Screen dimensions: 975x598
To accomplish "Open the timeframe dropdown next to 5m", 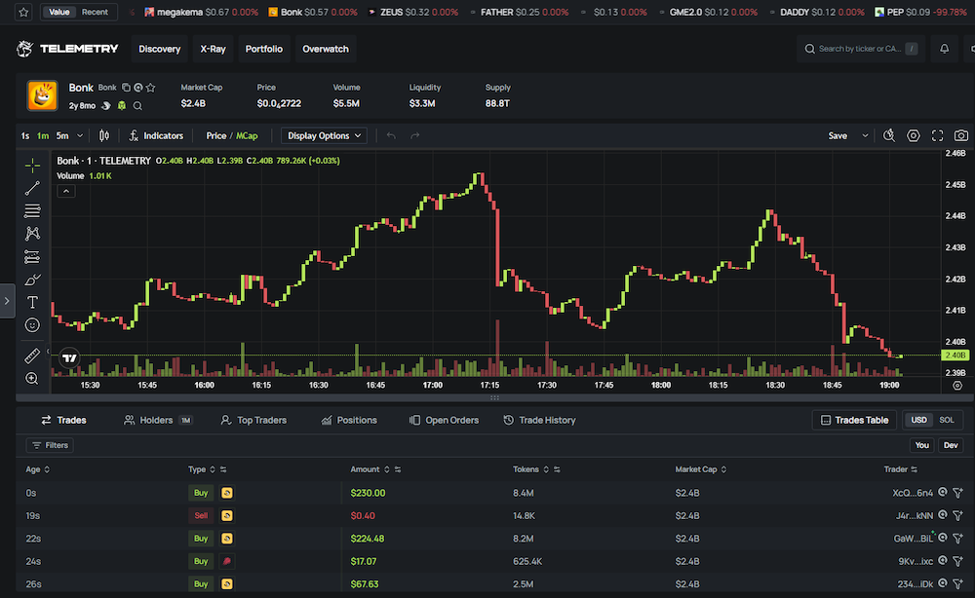I will 81,136.
